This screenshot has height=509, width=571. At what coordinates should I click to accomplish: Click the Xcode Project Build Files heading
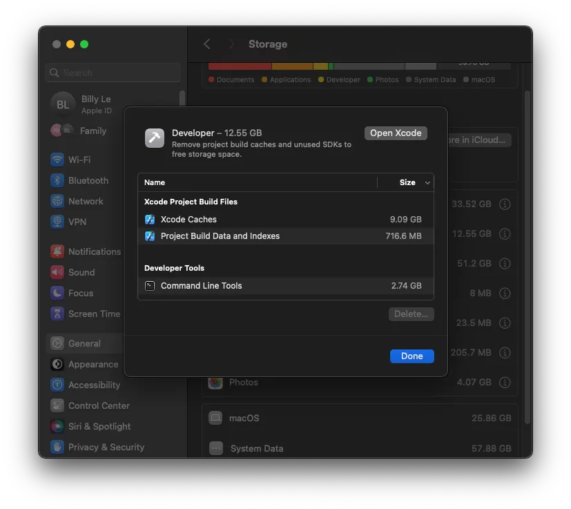point(191,202)
